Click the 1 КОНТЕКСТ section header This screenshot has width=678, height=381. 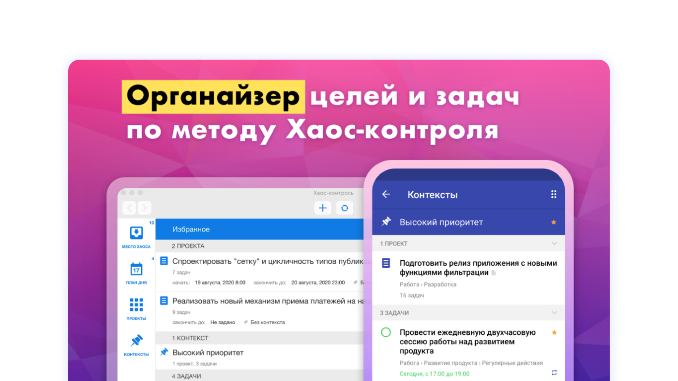[x=260, y=338]
